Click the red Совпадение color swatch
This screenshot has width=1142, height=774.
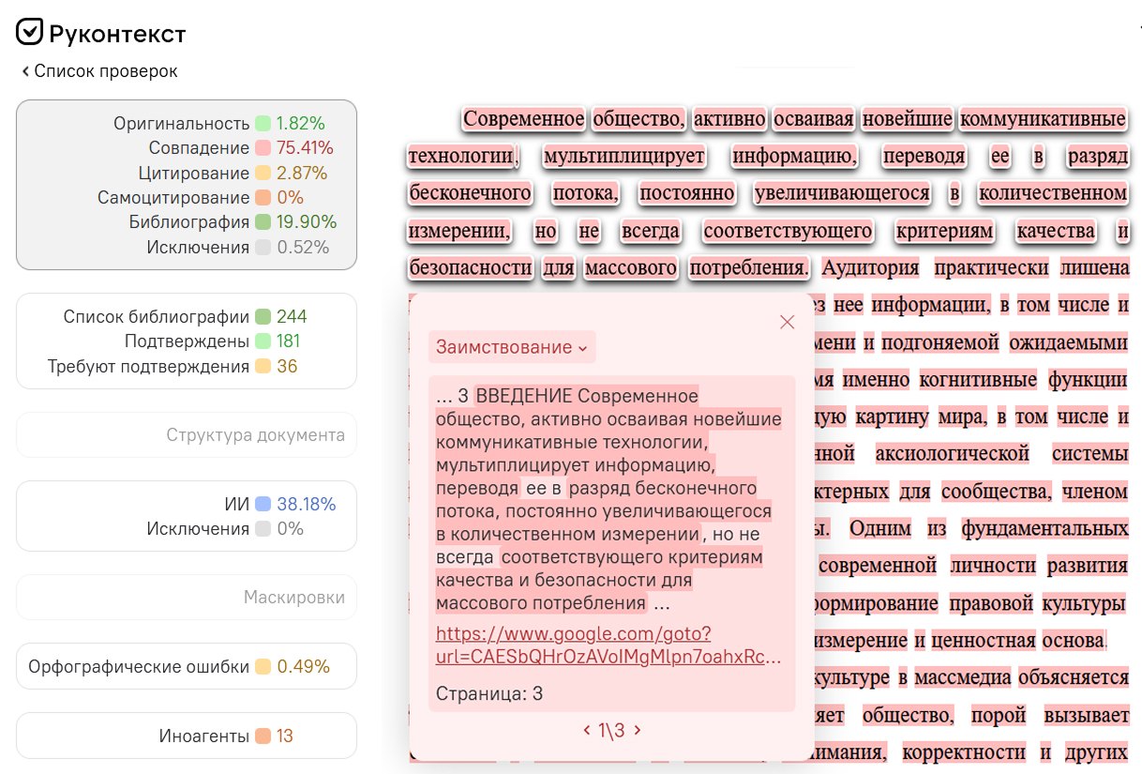(263, 148)
